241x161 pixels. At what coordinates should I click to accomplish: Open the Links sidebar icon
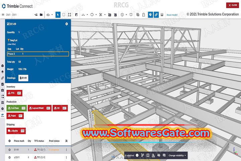pos(2,78)
